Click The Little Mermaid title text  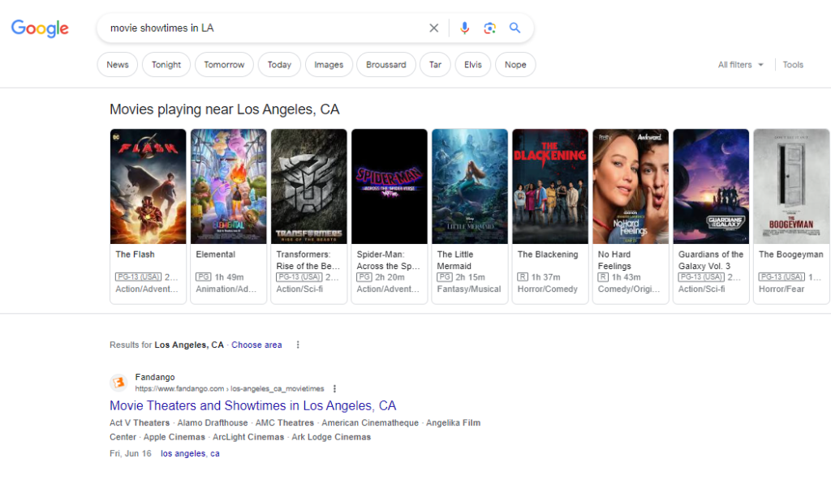455,260
